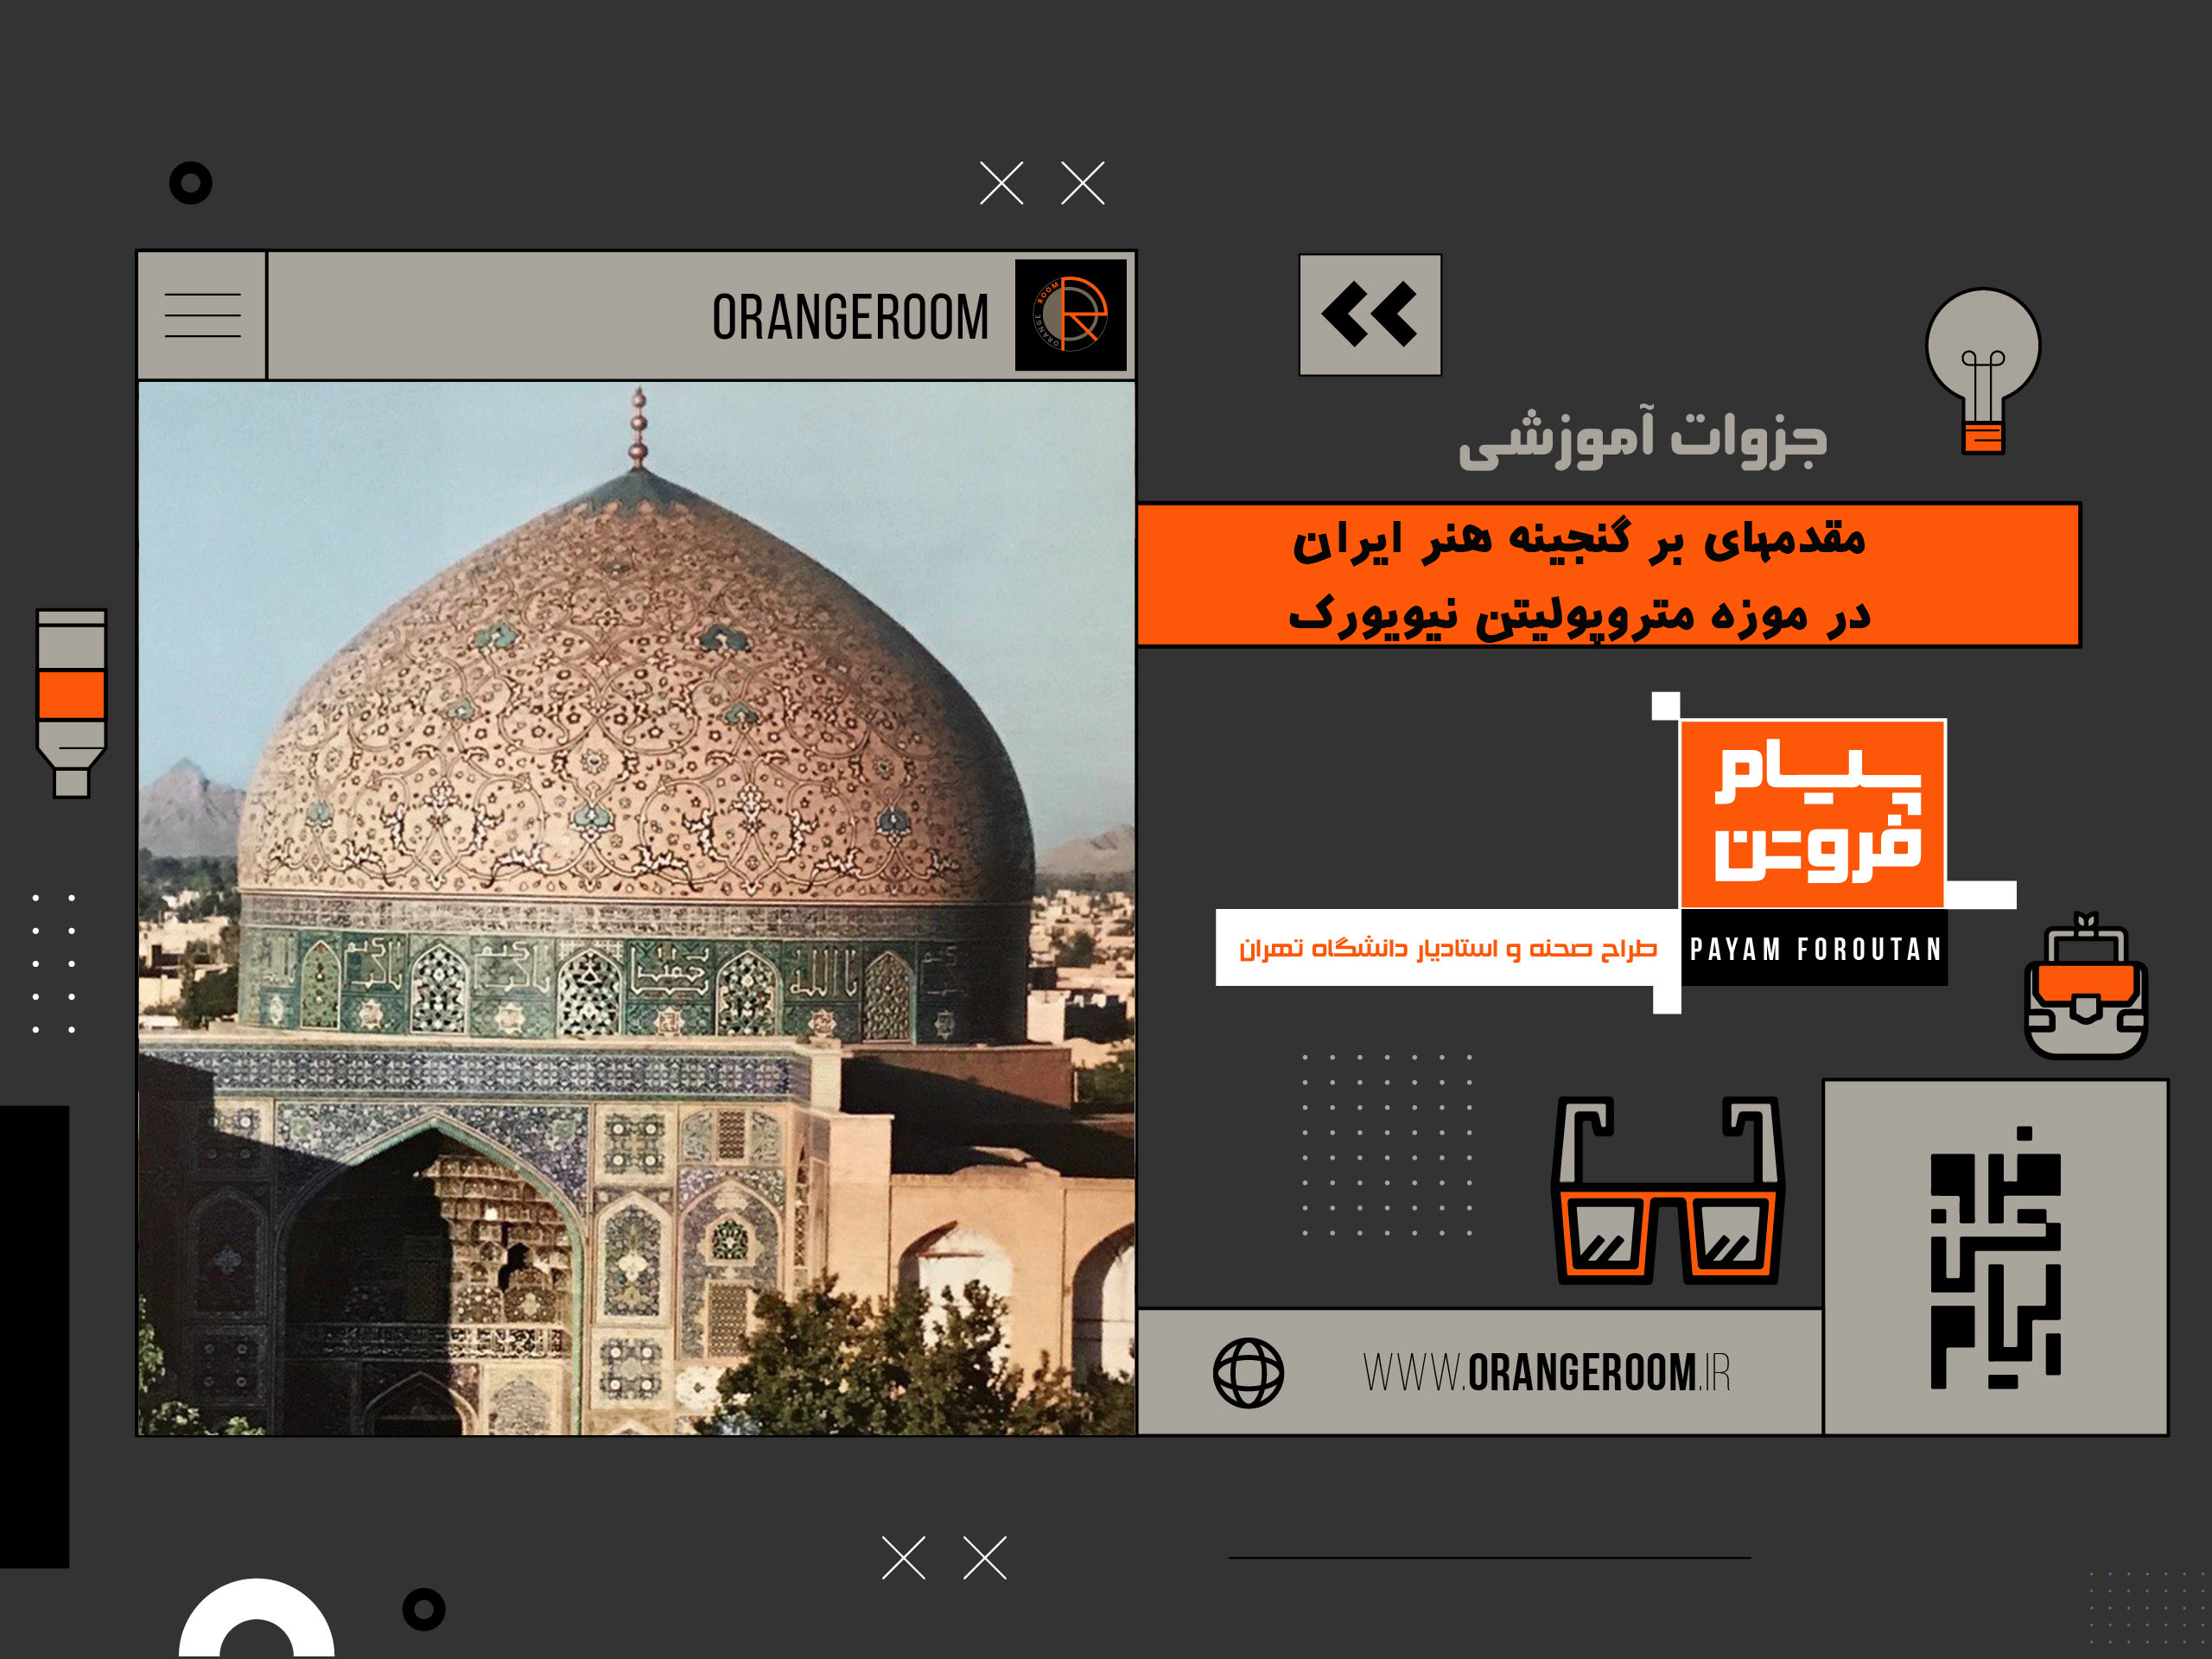Open the hamburger menu icon

point(202,315)
